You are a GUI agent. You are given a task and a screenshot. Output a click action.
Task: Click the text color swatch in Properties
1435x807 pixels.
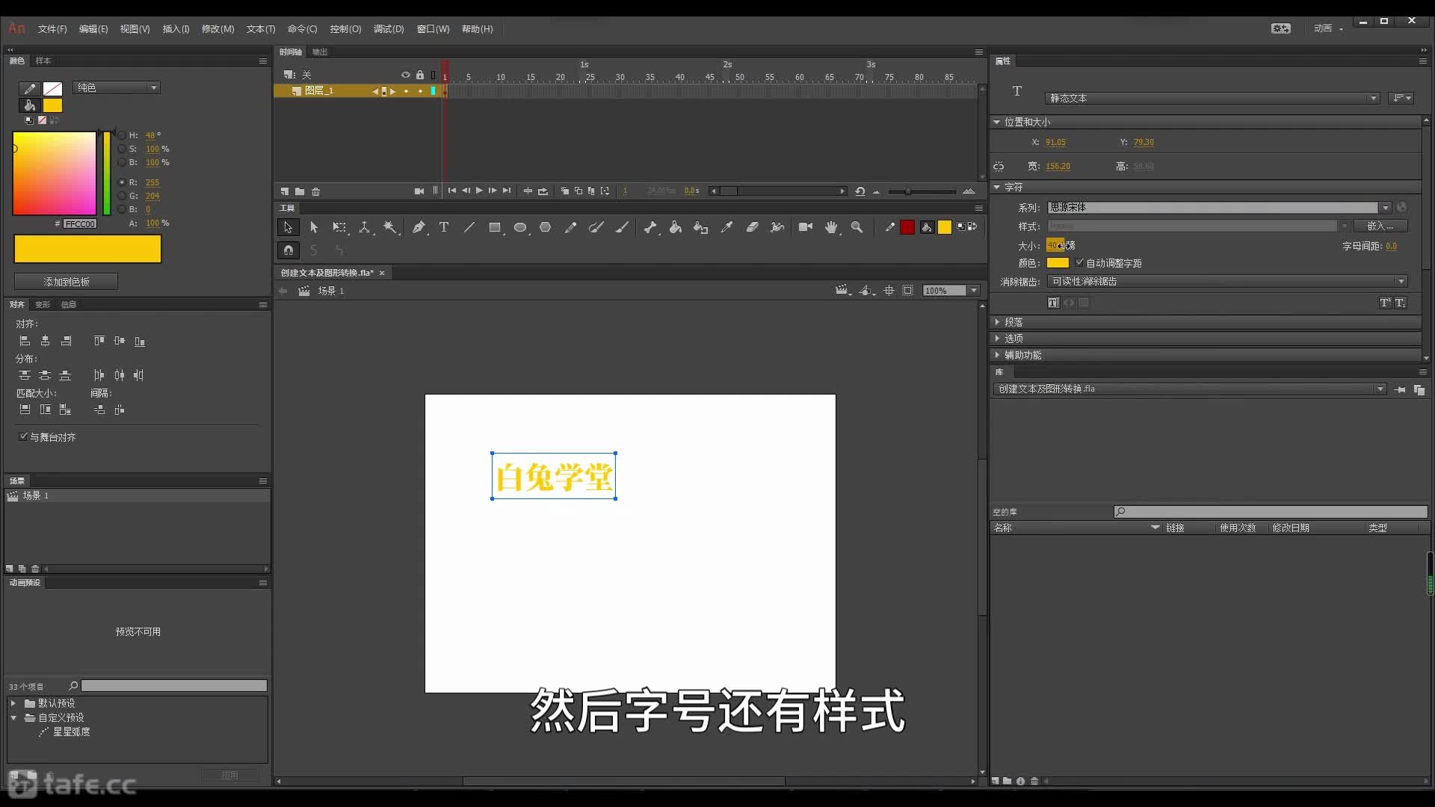pos(1058,262)
